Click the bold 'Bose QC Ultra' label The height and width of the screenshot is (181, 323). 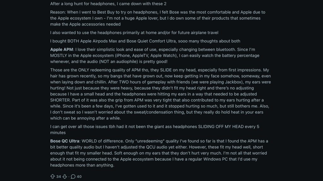click(x=65, y=141)
